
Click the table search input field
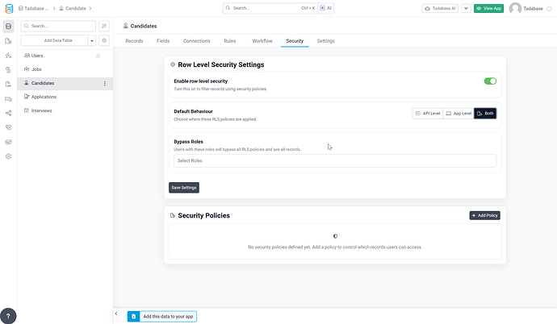[x=58, y=26]
